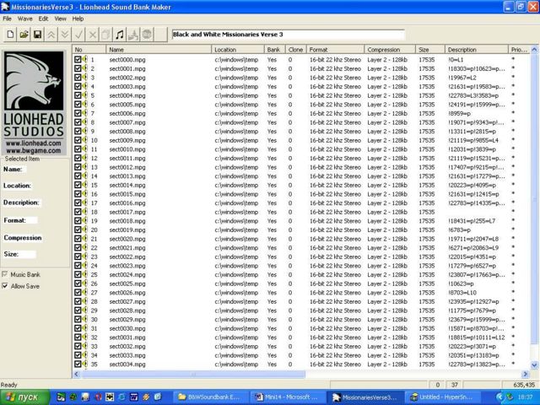Sort list by the Format column header
This screenshot has height=405, width=540.
[336, 50]
